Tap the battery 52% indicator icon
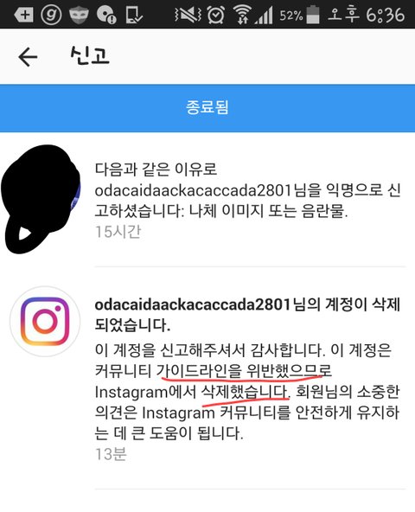Viewport: 415px width, 512px height. [313, 15]
